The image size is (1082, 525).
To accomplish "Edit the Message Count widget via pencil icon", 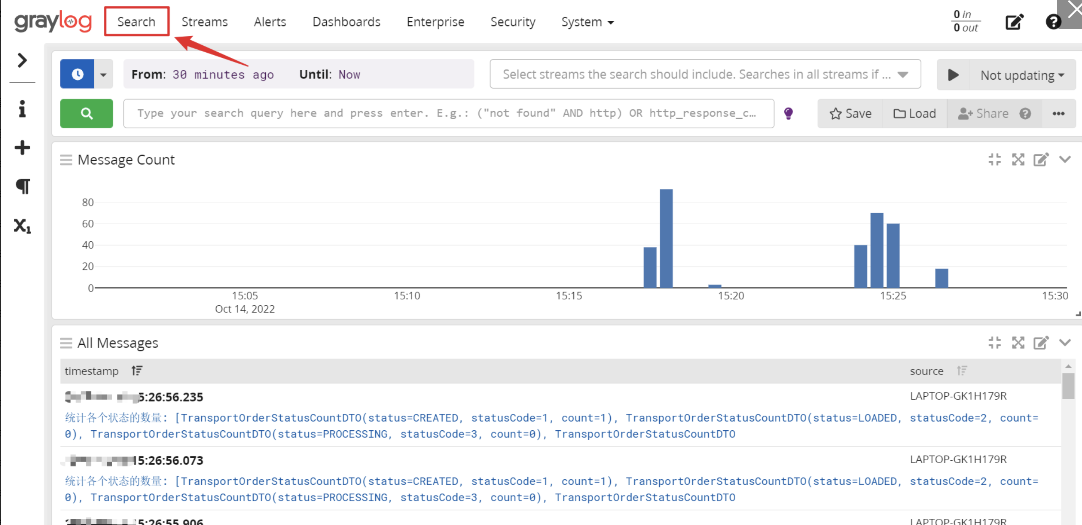I will click(x=1040, y=160).
